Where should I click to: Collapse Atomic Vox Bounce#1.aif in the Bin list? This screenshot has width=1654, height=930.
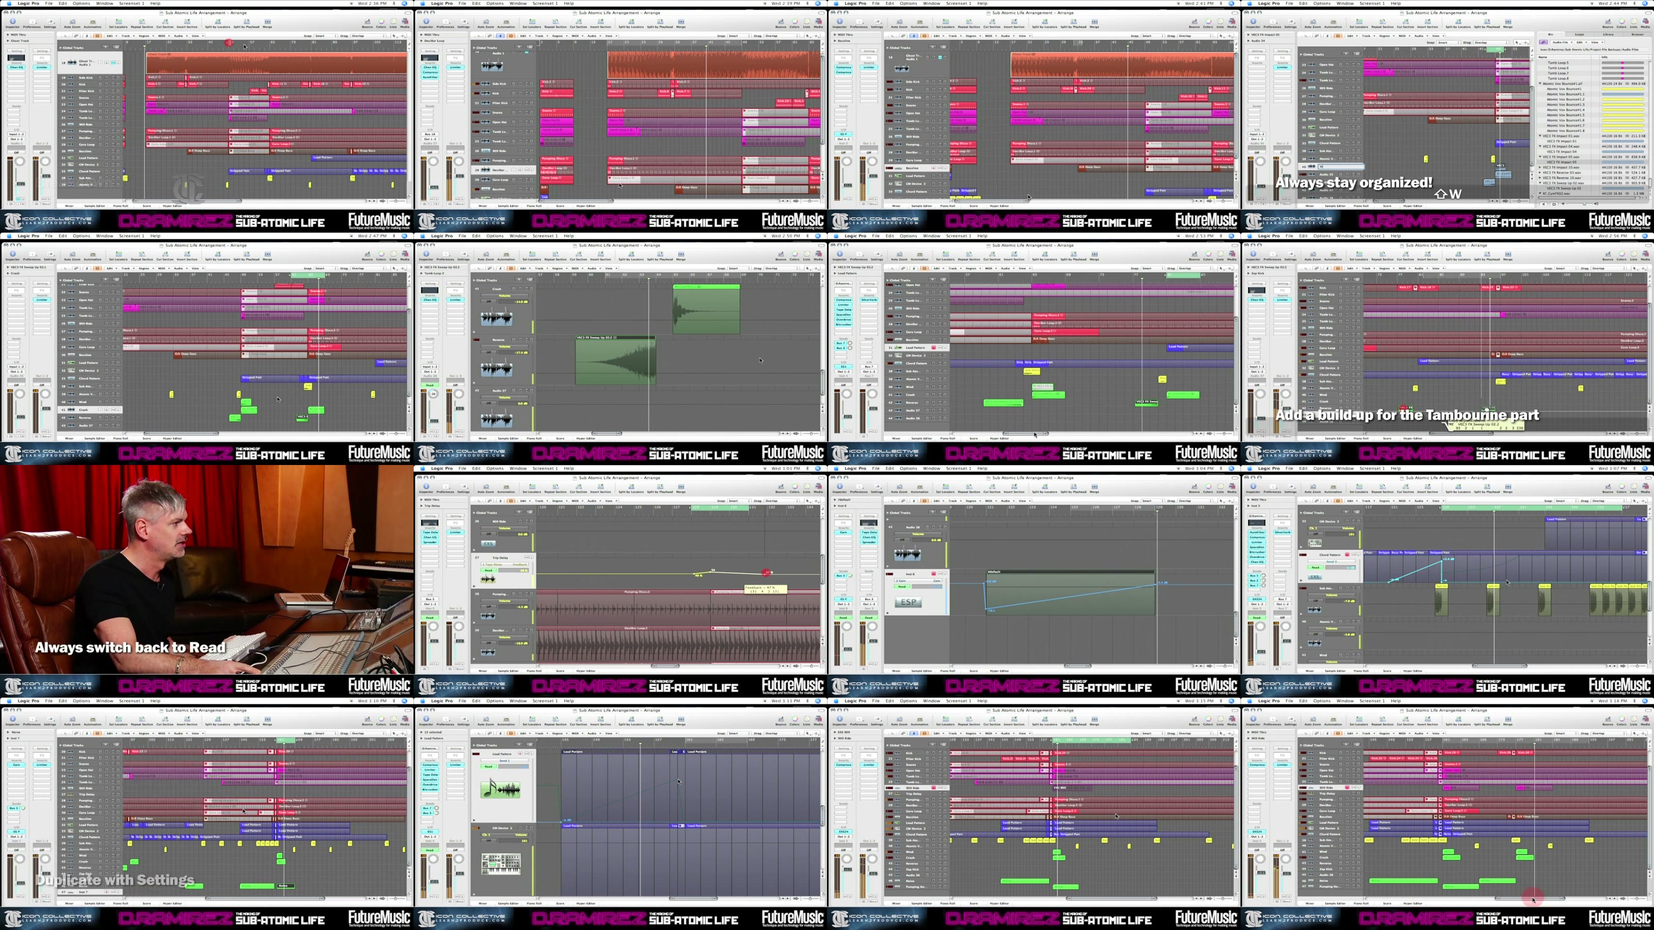tap(1540, 83)
